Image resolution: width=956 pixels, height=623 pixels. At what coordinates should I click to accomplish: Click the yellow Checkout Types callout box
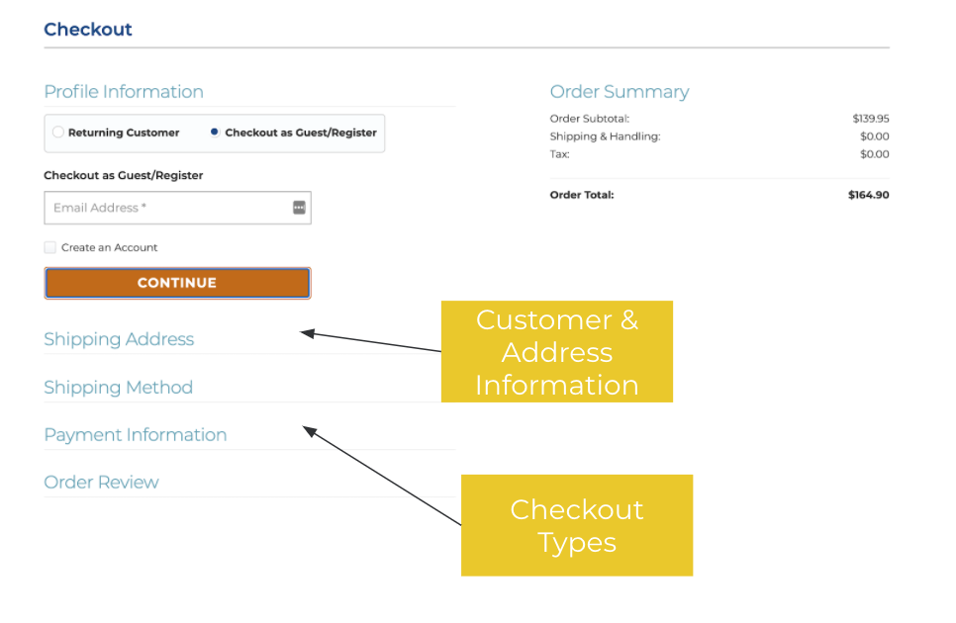pos(576,525)
